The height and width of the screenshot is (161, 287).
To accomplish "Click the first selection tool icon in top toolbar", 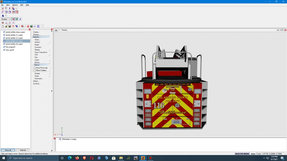I will [3, 8].
